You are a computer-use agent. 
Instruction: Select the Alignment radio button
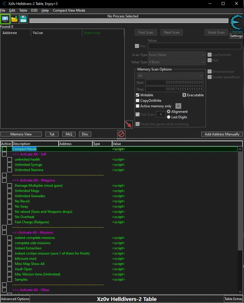pos(169,111)
